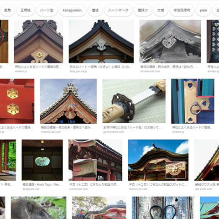Select the 正寿院 filter chip
The width and height of the screenshot is (219, 219).
pyautogui.click(x=26, y=10)
